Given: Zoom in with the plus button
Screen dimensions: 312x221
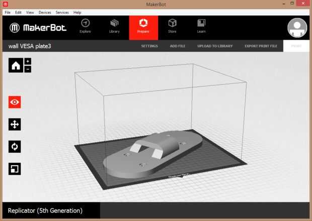Looking at the screenshot, I should click(28, 61).
